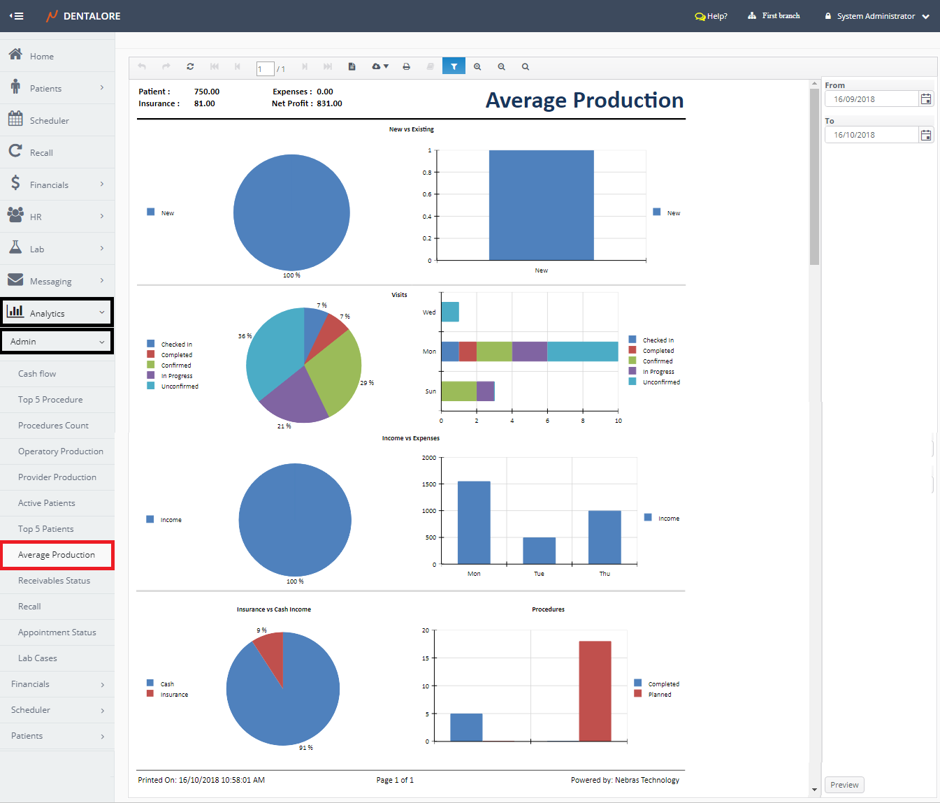Click the page number input field
The height and width of the screenshot is (803, 940).
pos(265,68)
